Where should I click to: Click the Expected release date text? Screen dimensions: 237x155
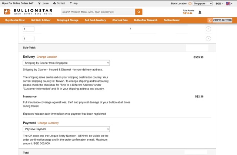64,114
